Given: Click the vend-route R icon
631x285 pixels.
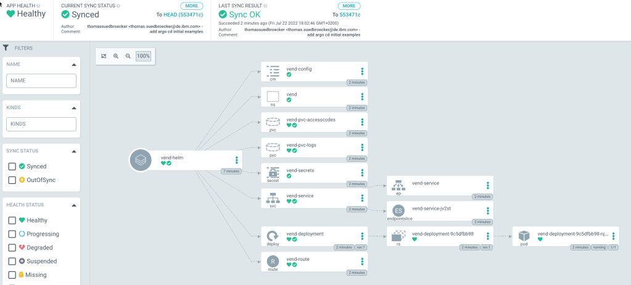Looking at the screenshot, I should tap(273, 262).
